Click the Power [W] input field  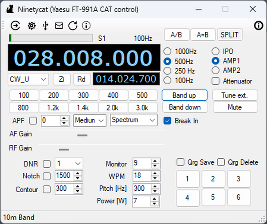142,201
